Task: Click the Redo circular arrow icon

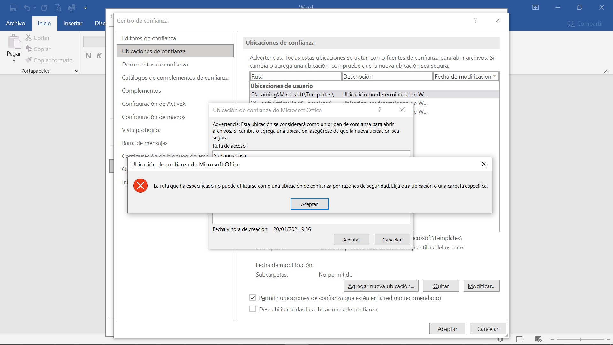Action: click(x=44, y=8)
